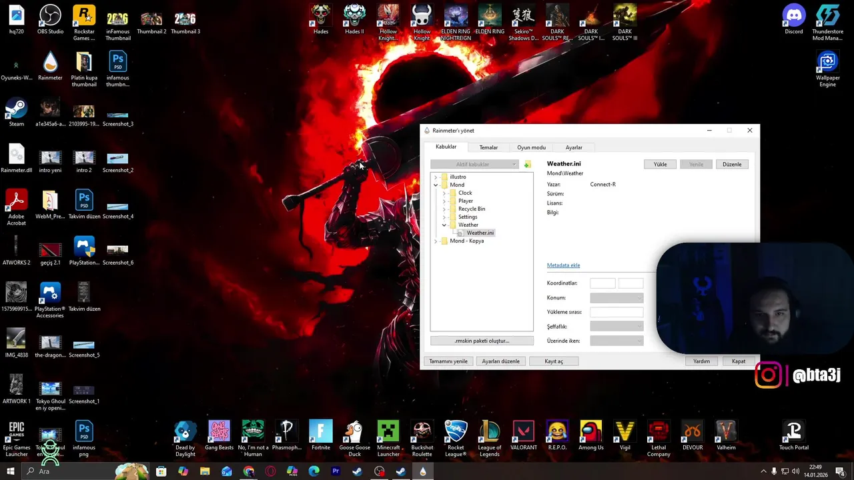
Task: Launch Valheim from the desktop
Action: pos(726,435)
